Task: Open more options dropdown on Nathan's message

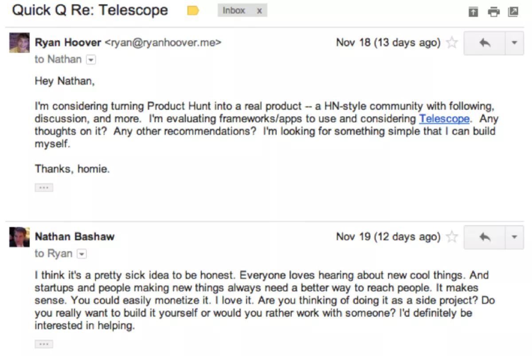Action: click(514, 237)
